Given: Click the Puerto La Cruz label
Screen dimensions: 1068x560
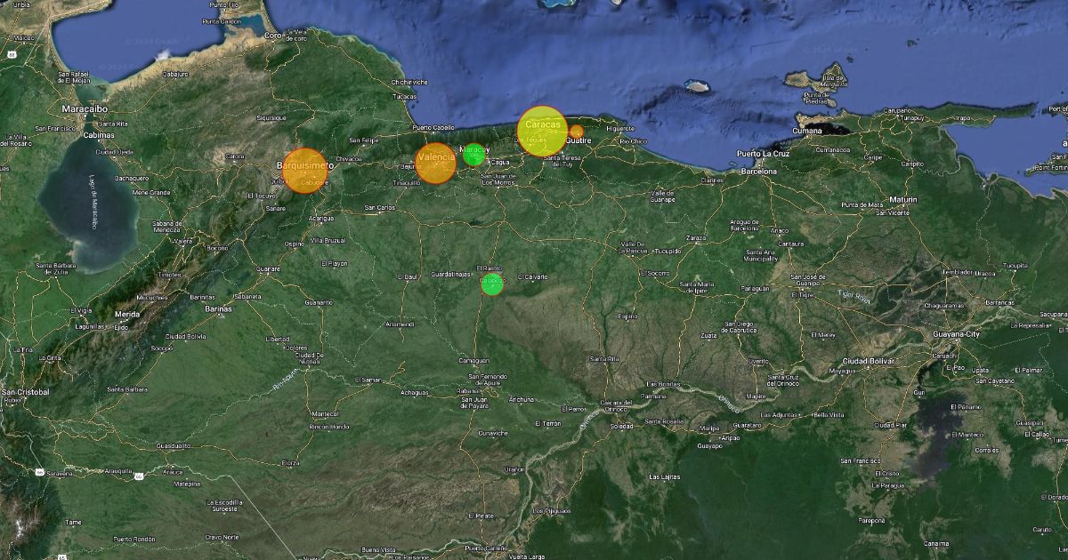Looking at the screenshot, I should point(763,153).
